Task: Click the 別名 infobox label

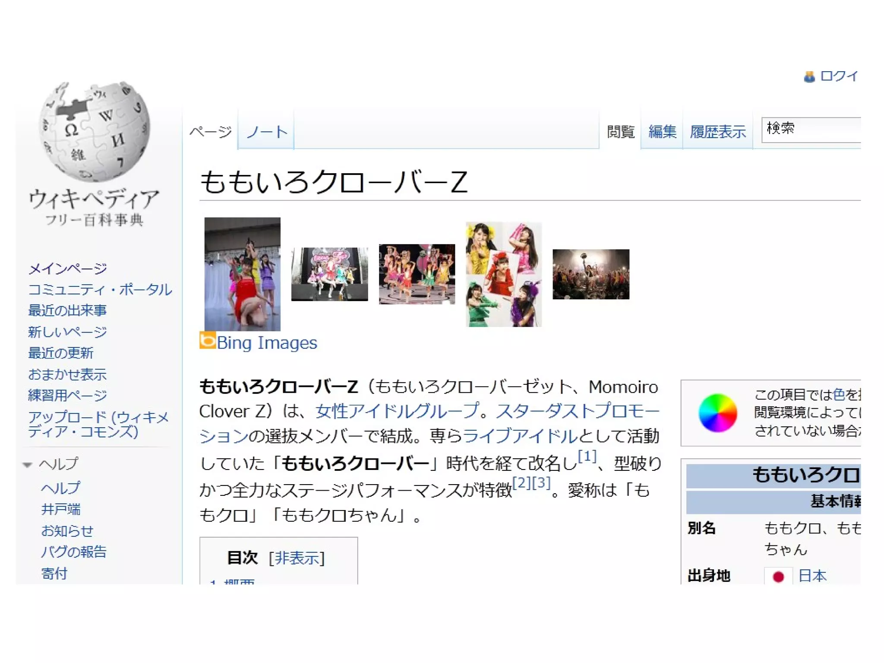Action: (701, 528)
